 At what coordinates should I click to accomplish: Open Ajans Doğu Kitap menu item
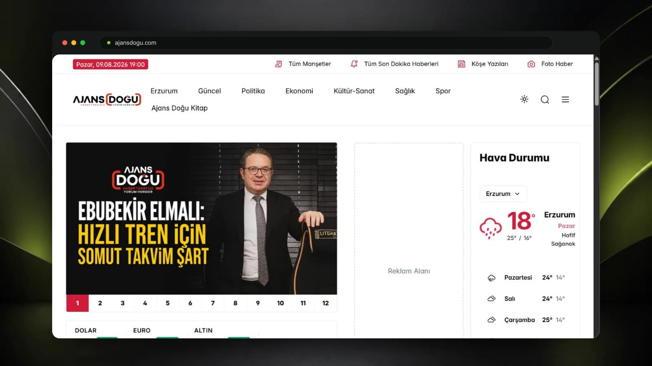(179, 108)
